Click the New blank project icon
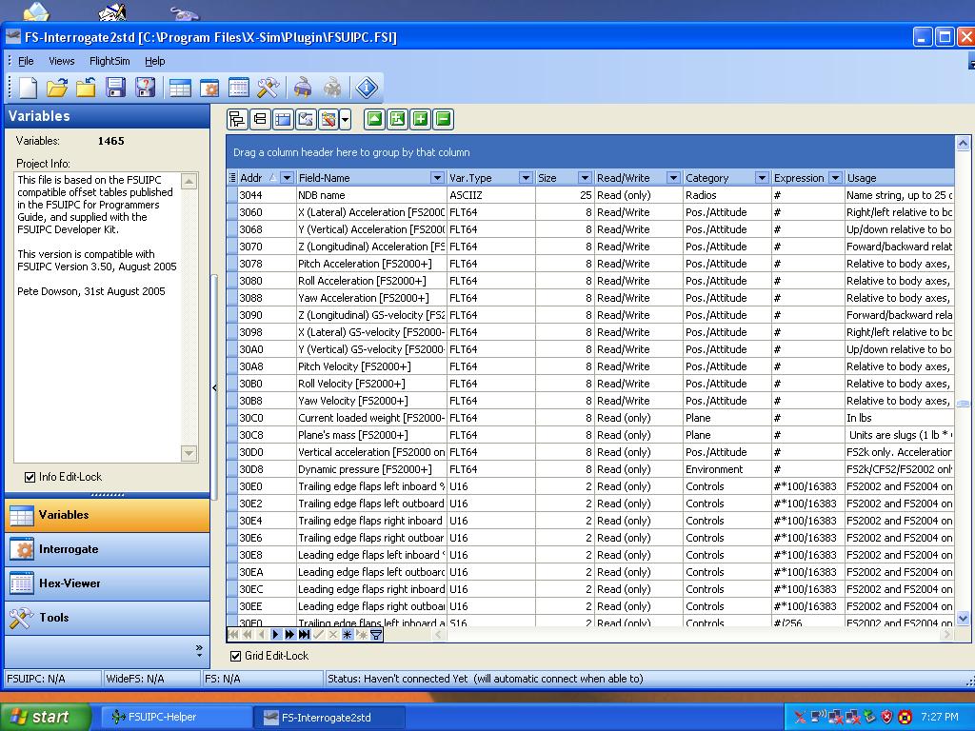Image resolution: width=975 pixels, height=731 pixels. [28, 88]
